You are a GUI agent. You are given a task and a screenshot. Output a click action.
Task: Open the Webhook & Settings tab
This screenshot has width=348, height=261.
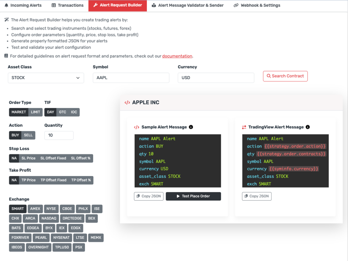257,5
